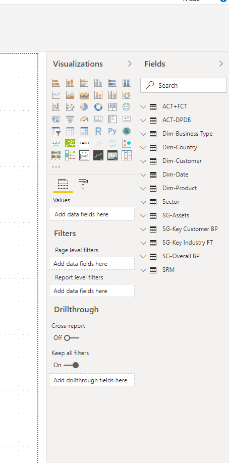Add the ArcGIS Maps visual
Viewport: 229px width, 463px height.
pyautogui.click(x=127, y=131)
